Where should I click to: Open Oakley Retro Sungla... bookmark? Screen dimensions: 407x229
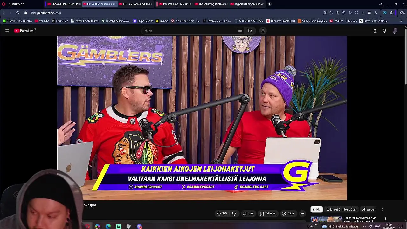[x=313, y=21]
